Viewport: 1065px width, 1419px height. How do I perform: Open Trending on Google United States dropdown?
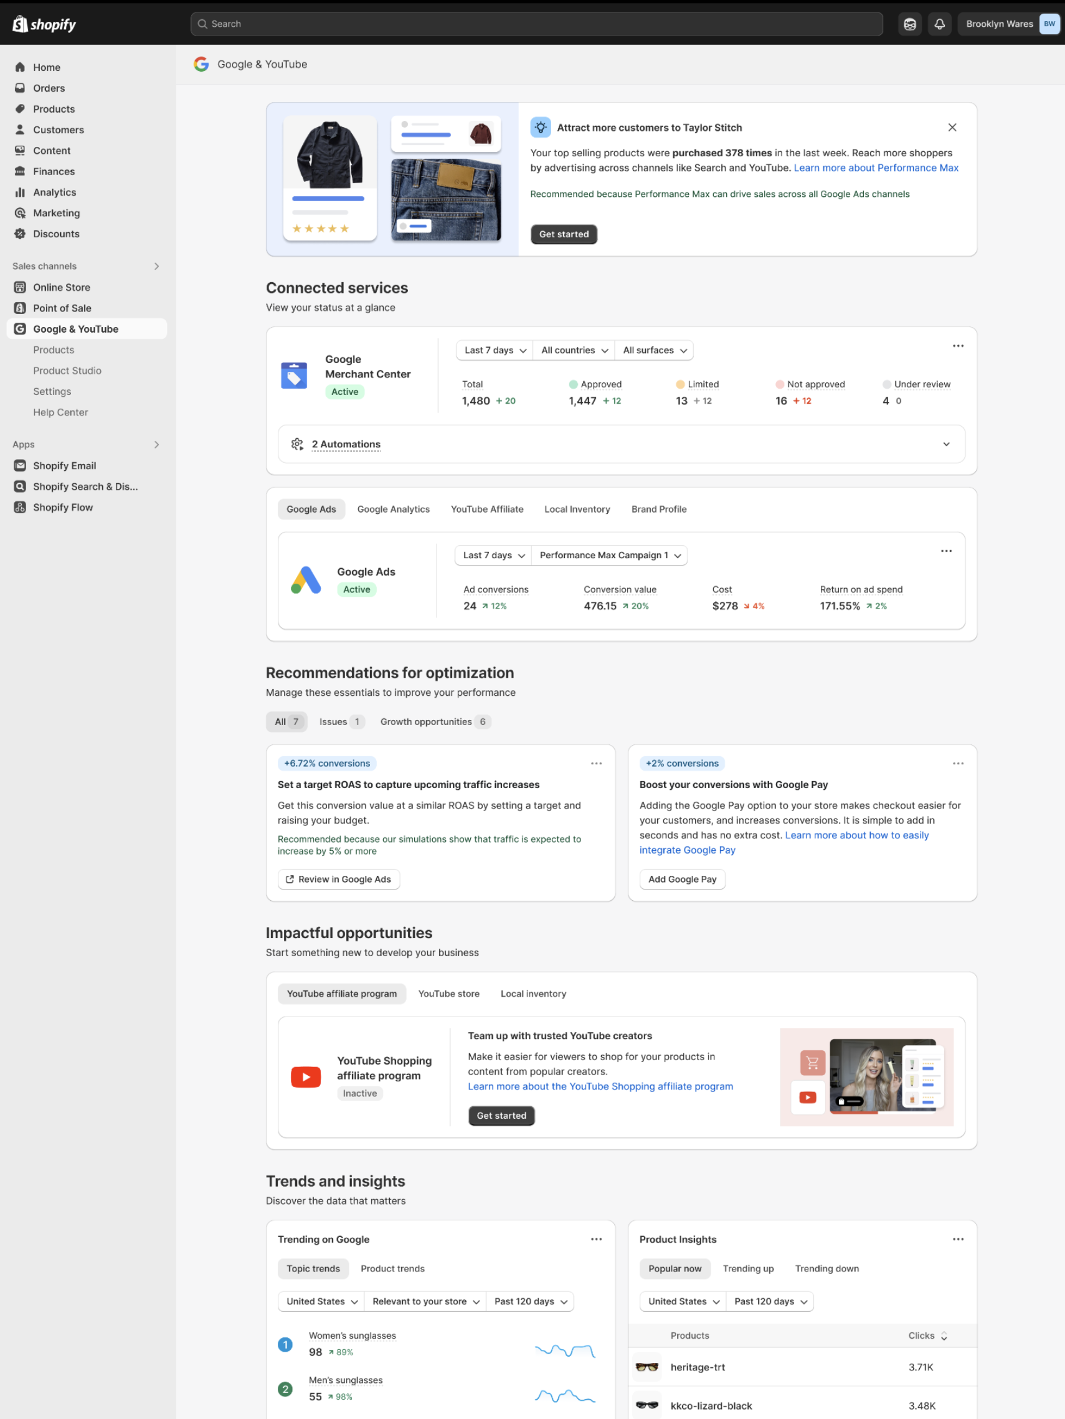coord(321,1302)
